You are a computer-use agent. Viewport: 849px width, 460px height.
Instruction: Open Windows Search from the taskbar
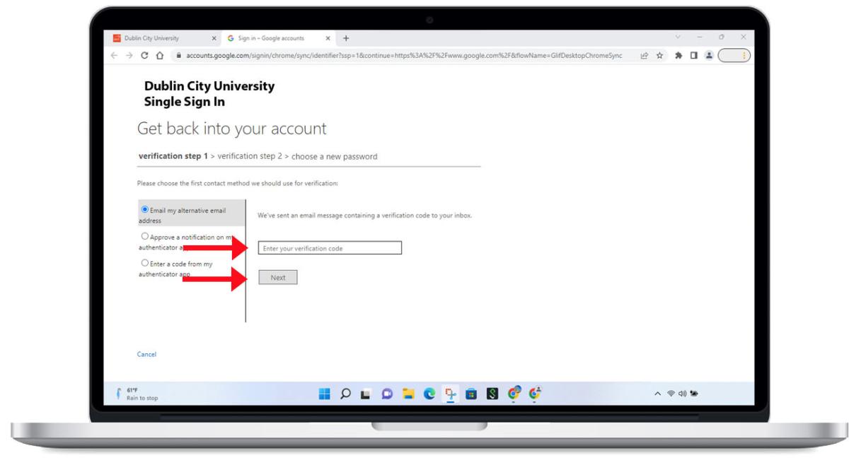coord(347,394)
